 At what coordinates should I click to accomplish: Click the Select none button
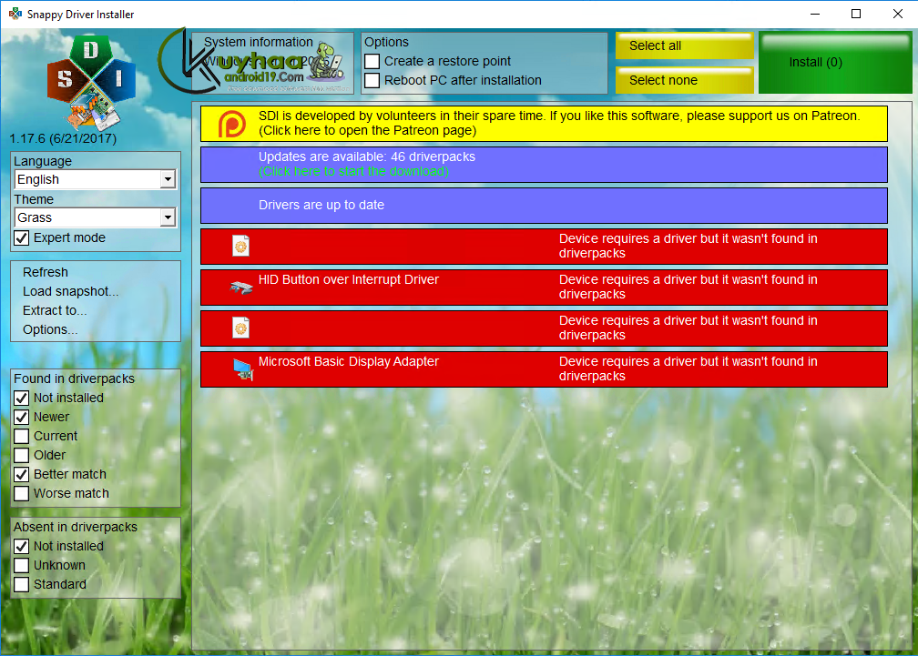click(x=685, y=80)
